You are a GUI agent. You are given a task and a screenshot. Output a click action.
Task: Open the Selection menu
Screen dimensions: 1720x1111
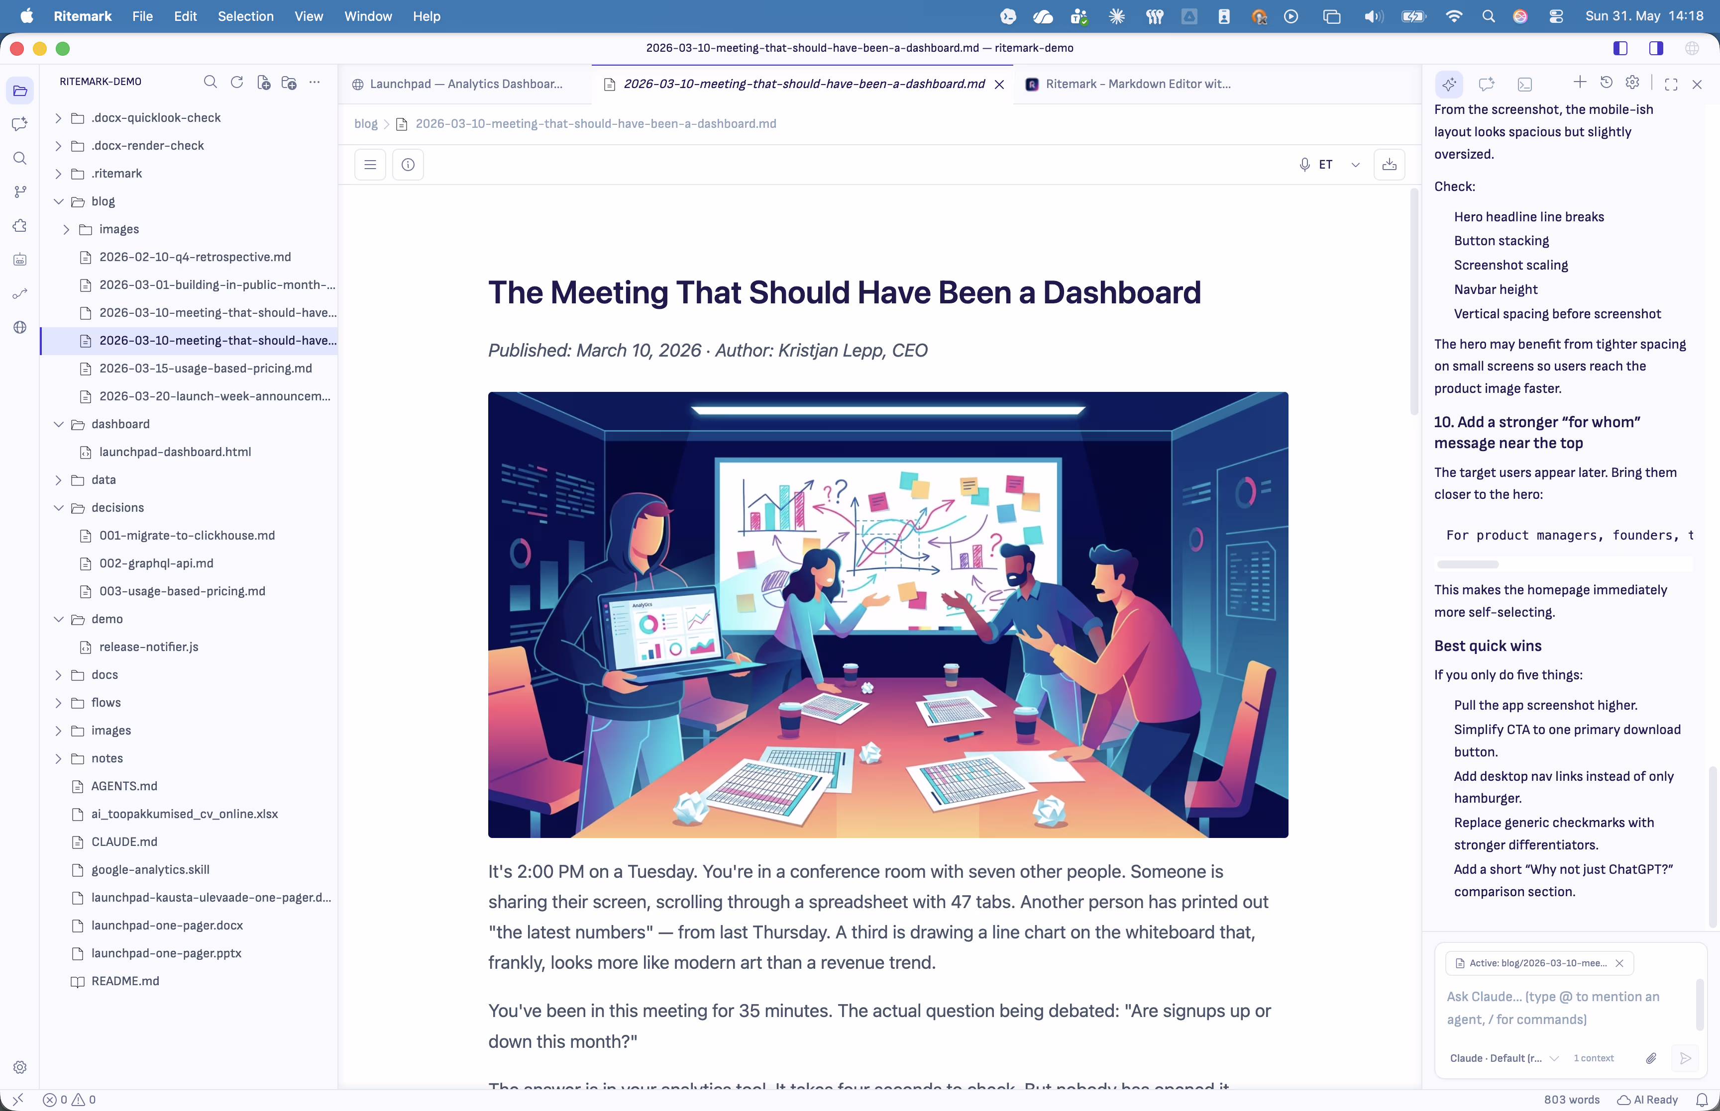coord(245,16)
